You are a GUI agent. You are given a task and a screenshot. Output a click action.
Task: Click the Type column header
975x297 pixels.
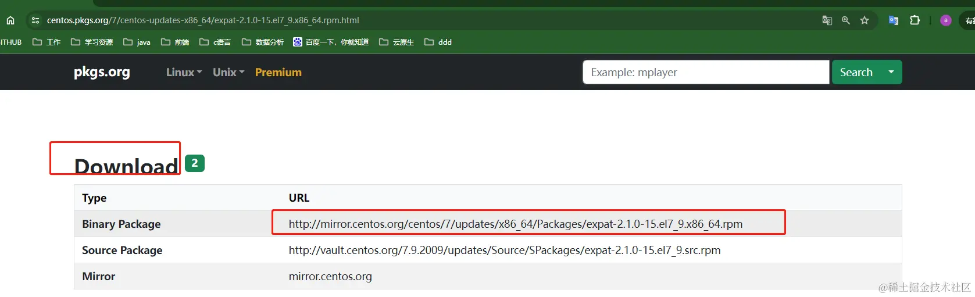point(94,198)
